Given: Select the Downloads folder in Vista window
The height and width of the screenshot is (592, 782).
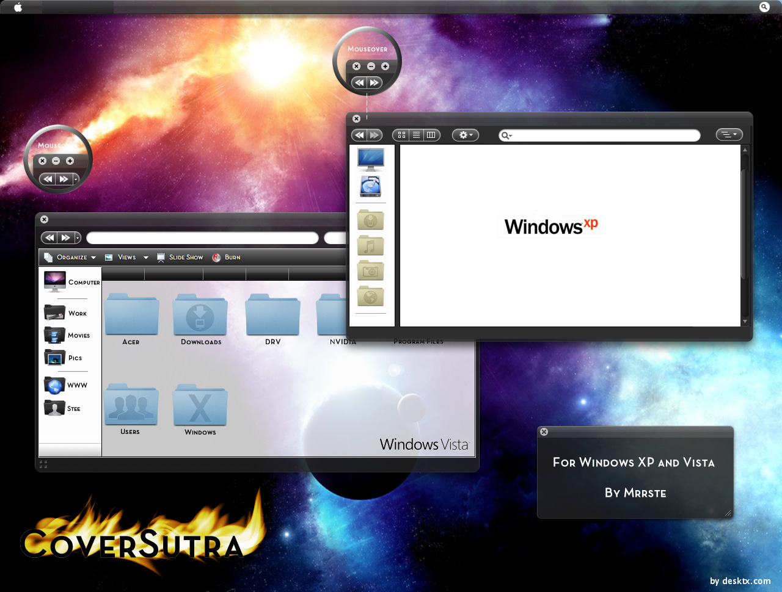Looking at the screenshot, I should click(200, 319).
